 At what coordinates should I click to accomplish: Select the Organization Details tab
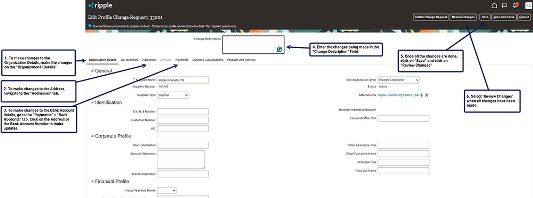(x=103, y=60)
